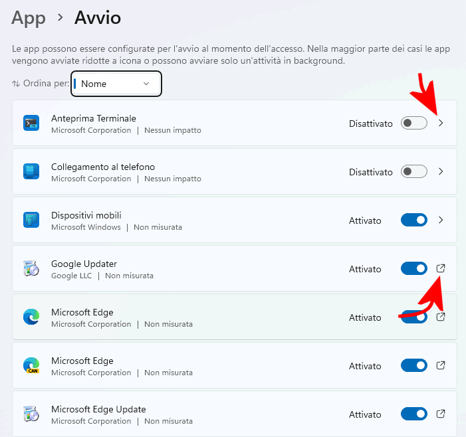Image resolution: width=466 pixels, height=437 pixels.
Task: Click the Microsoft Edge icon with CAN badge
Action: pos(31,365)
